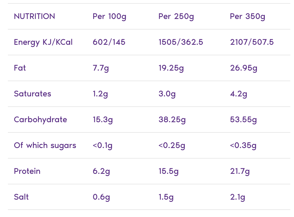Screen dimensions: 294x217
Task: Select the 602/145 energy value
Action: coord(109,42)
